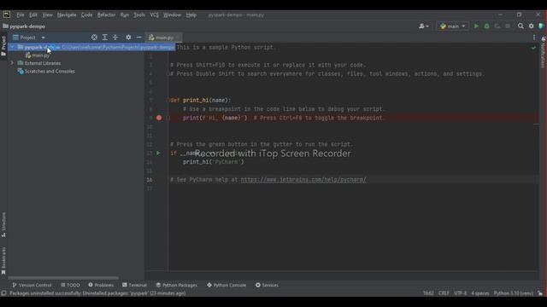Click the 4 spaces indent widget
This screenshot has width=547, height=307.
pos(480,293)
